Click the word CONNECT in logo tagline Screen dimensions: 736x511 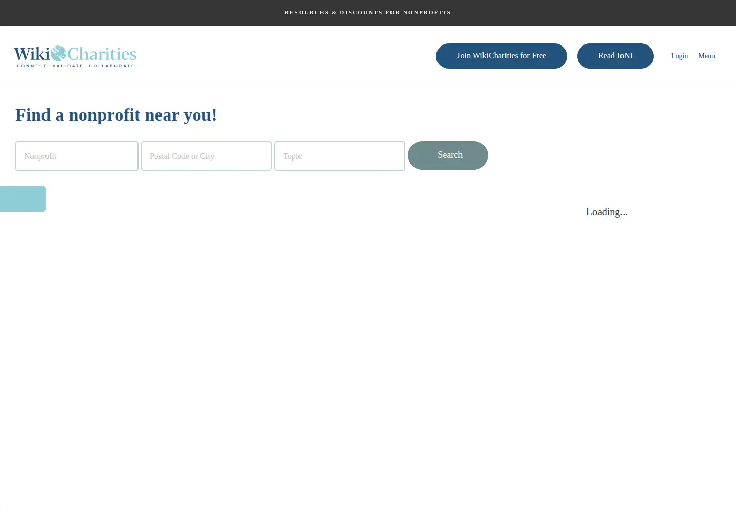[x=33, y=66]
